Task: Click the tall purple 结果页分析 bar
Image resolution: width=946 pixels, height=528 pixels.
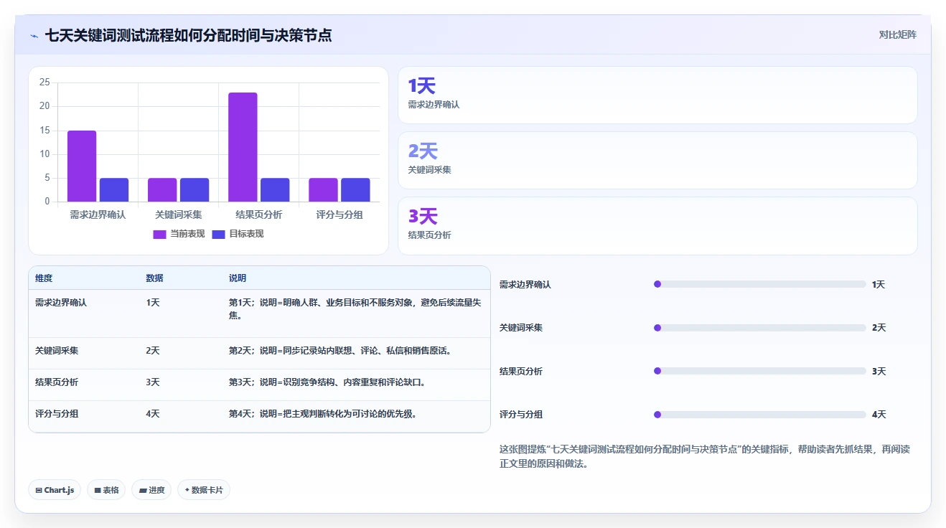Action: coord(243,147)
